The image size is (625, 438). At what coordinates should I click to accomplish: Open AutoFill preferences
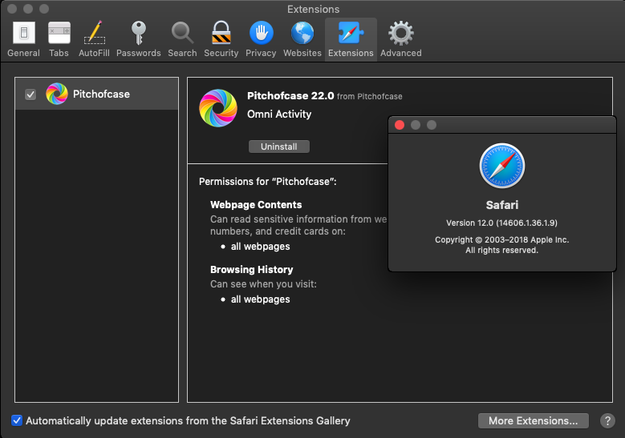click(x=95, y=39)
